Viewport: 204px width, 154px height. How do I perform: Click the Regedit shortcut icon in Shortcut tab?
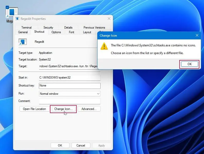pos(23,42)
